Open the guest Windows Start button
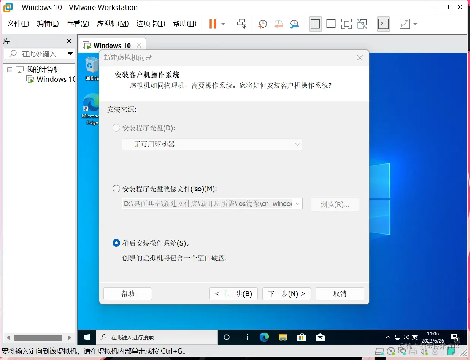 coord(87,337)
